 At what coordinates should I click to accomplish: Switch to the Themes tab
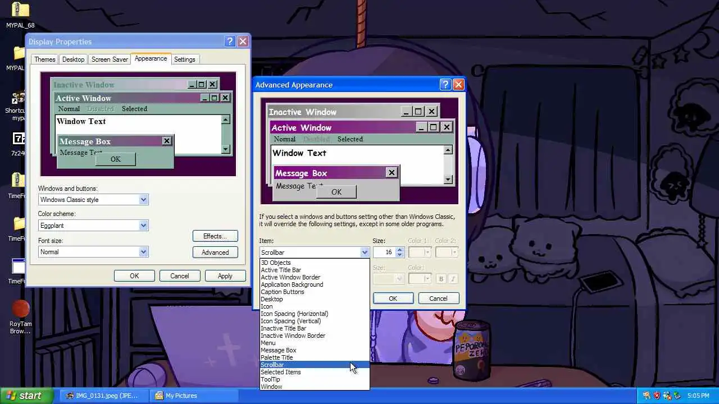pyautogui.click(x=44, y=59)
